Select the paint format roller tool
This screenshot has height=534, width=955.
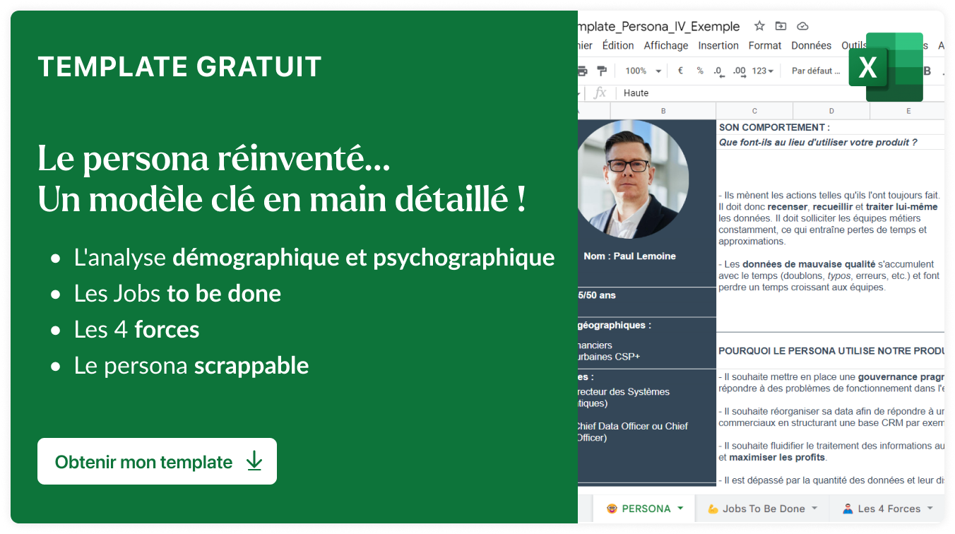point(602,71)
